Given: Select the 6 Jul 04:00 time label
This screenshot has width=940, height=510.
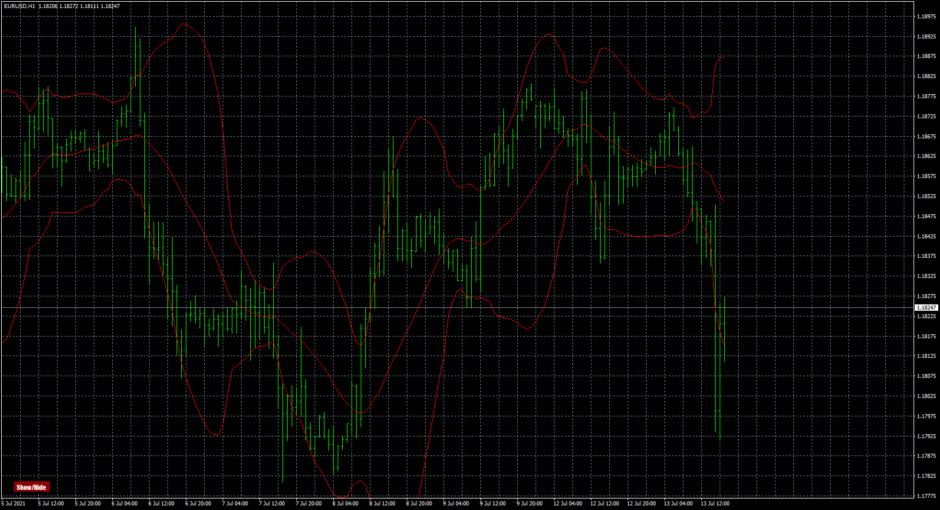Looking at the screenshot, I should (x=124, y=504).
